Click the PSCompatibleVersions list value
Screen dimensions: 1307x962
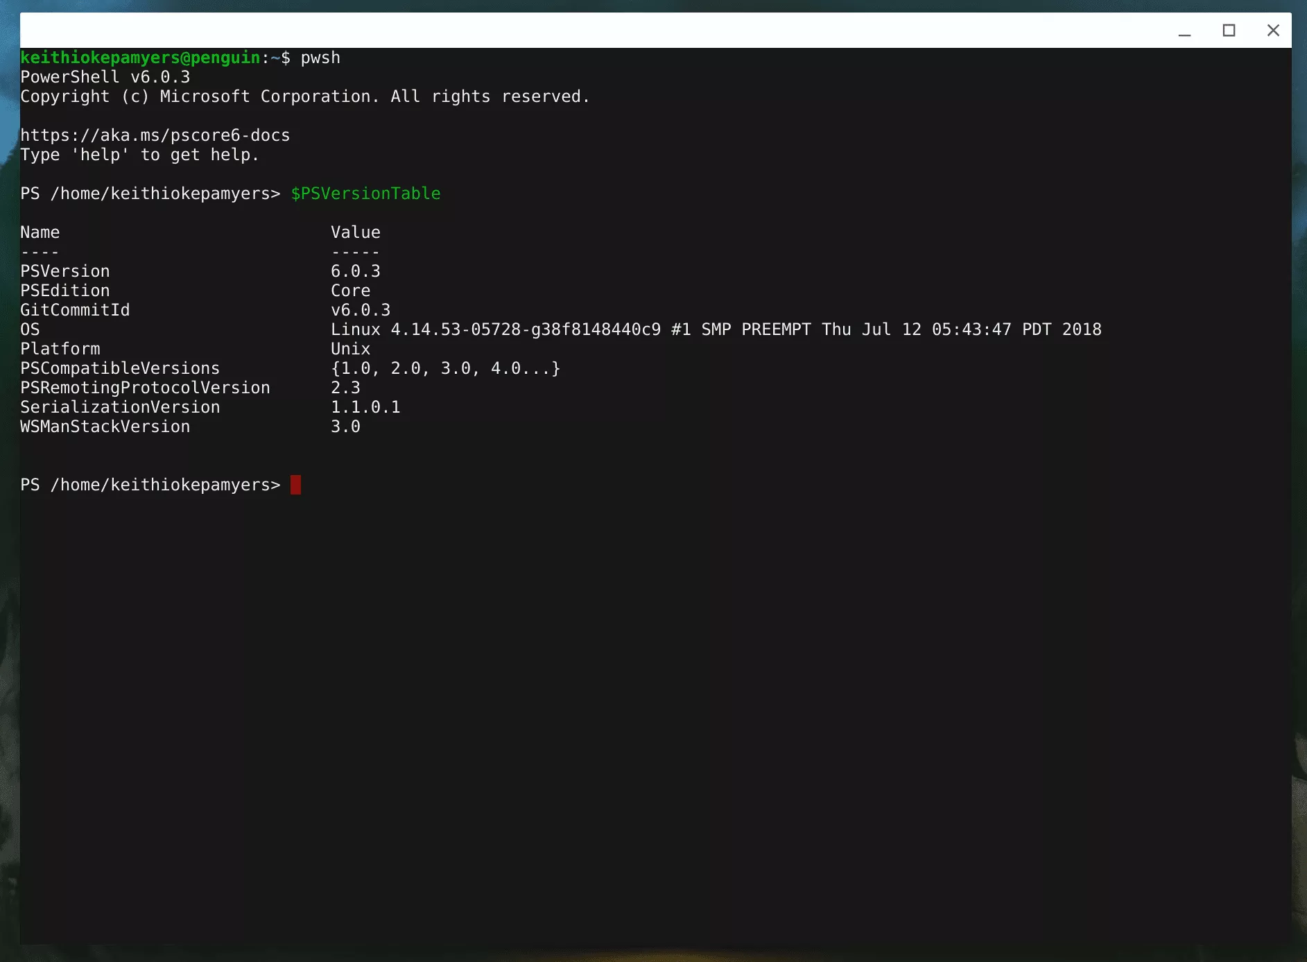tap(445, 368)
